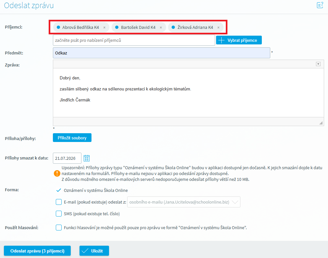The width and height of the screenshot is (328, 258).
Task: Remove recipient Abrová Bedřiška K4
Action: 104,28
